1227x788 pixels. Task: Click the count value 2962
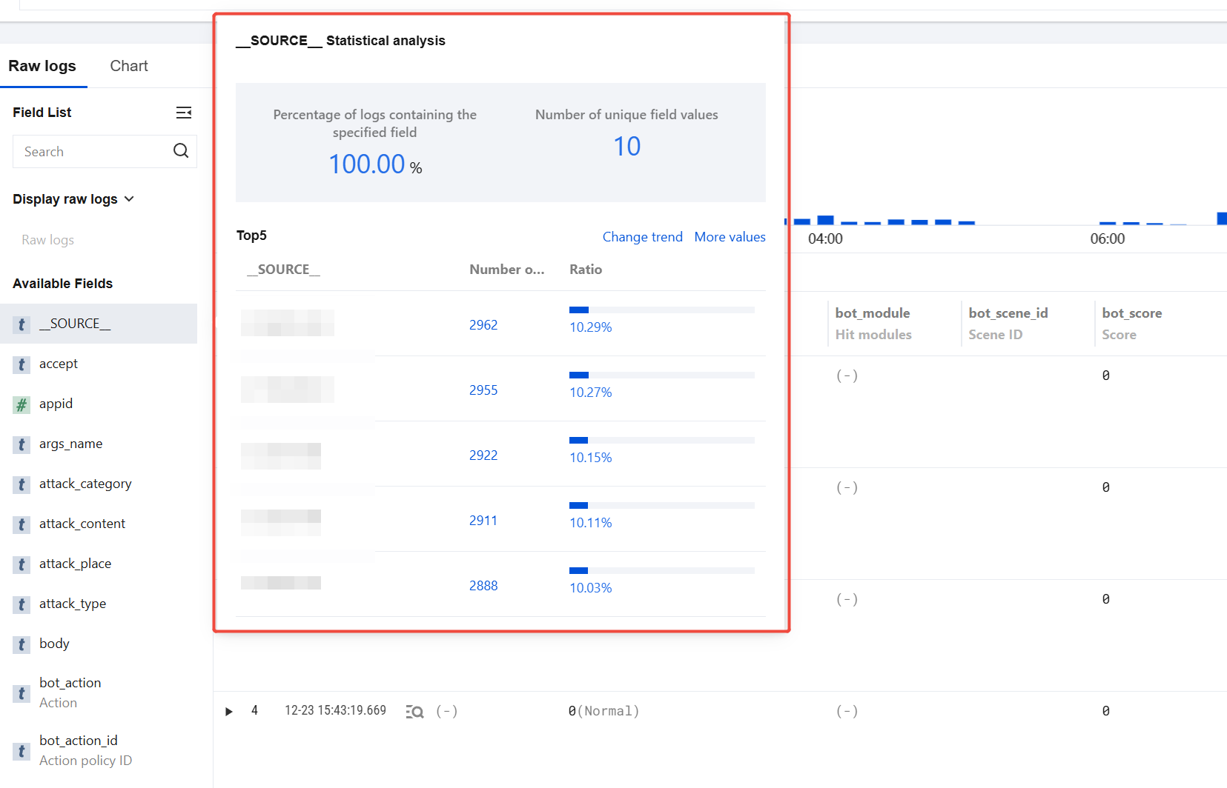coord(483,325)
